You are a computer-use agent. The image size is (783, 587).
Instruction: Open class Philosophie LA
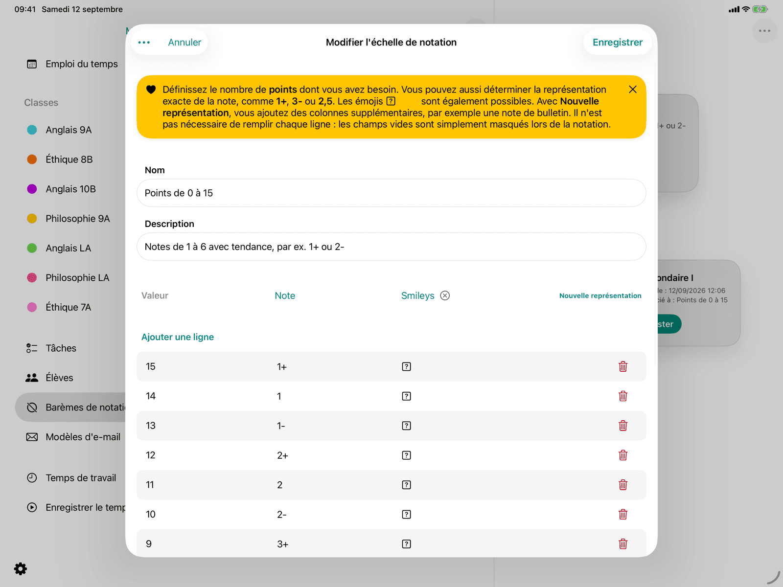(68, 278)
